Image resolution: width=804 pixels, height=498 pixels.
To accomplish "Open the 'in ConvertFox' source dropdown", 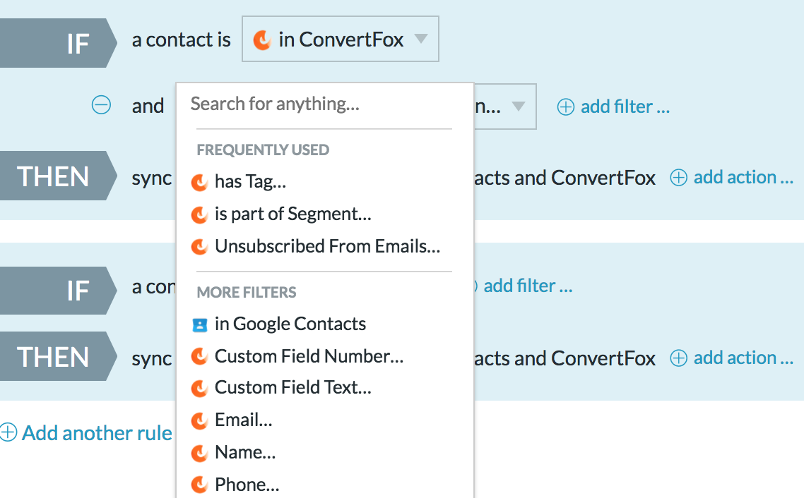I will pyautogui.click(x=341, y=39).
